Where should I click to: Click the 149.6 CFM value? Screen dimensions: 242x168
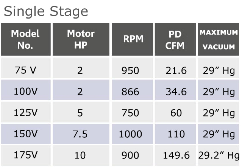pos(176,155)
